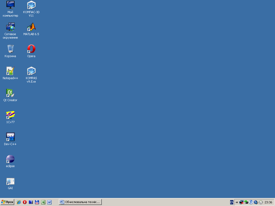Switch to Обчислювальна технік... Word taskbar window
275x206 pixels.
point(80,202)
